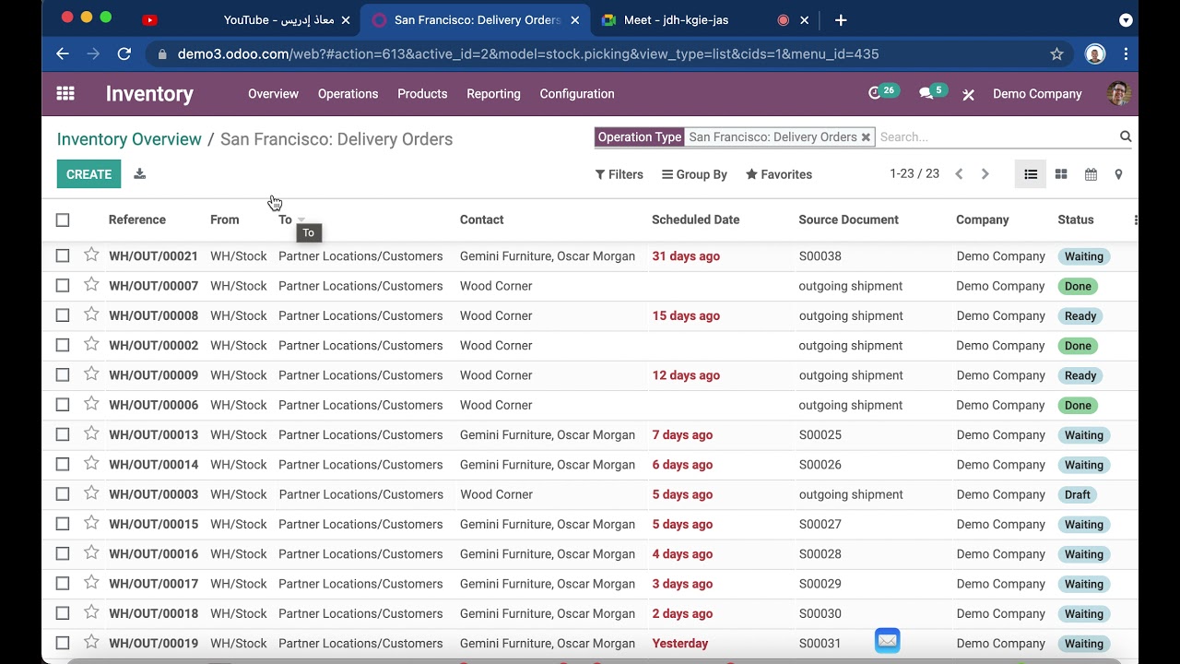
Task: Open the Operations menu
Action: click(348, 93)
